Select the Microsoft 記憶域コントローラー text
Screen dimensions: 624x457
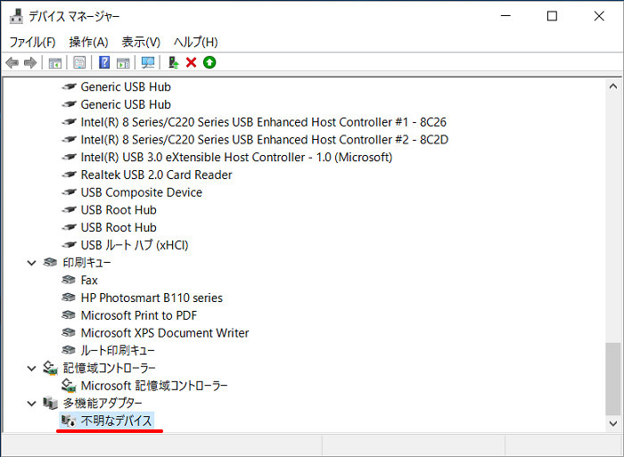[154, 386]
